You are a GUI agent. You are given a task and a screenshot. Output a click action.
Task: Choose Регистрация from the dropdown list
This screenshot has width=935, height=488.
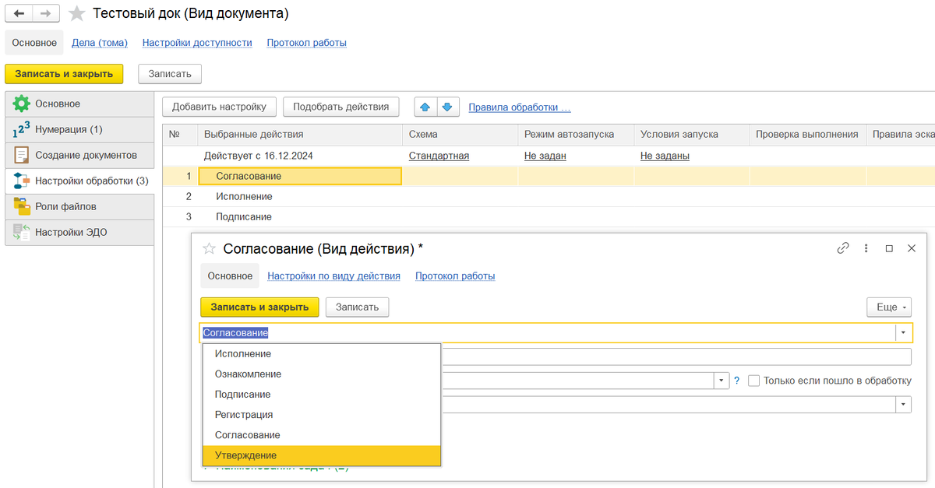tap(322, 415)
